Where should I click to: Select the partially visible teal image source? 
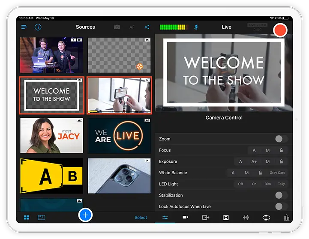point(51,205)
